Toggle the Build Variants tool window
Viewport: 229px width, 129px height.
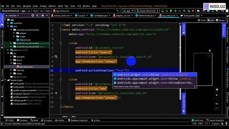tap(2, 109)
